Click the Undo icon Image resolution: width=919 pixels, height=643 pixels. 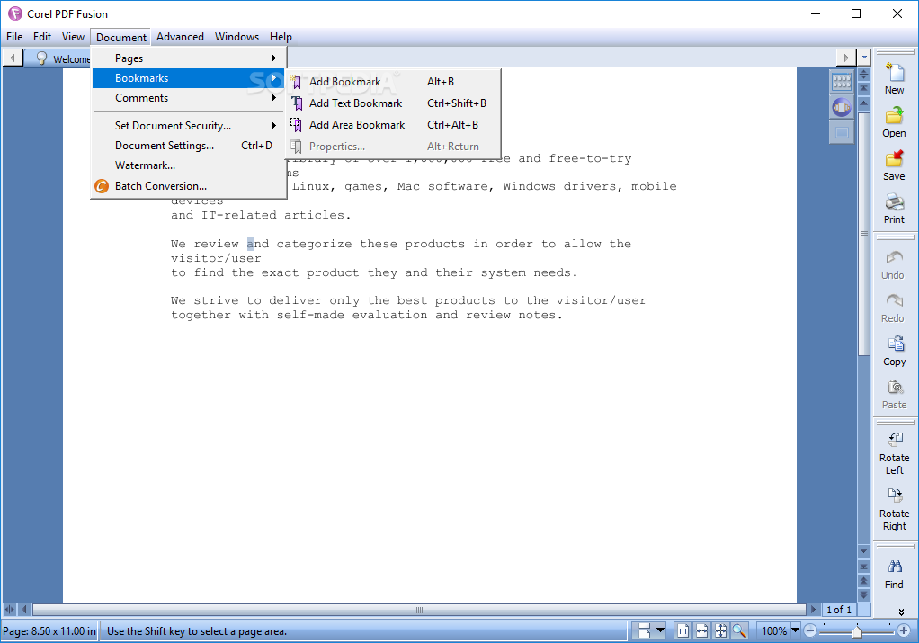[895, 257]
